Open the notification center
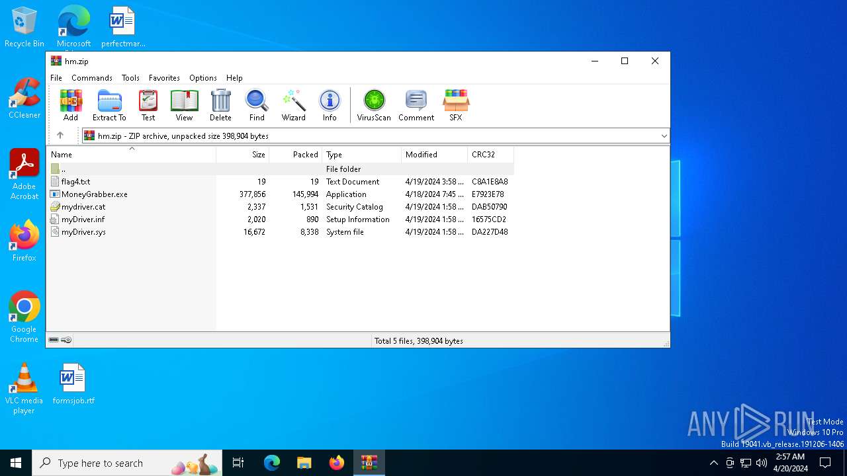The height and width of the screenshot is (476, 847). coord(825,463)
